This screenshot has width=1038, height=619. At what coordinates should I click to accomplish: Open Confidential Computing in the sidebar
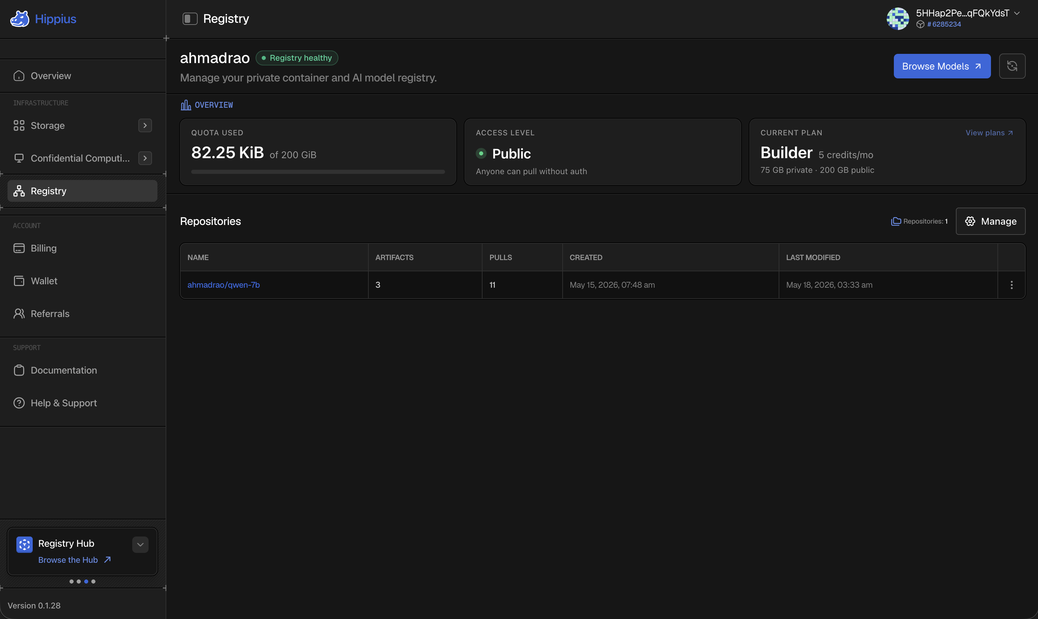[x=82, y=158]
